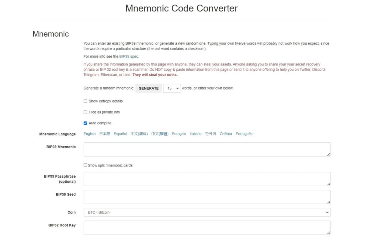Select English mnemonic language
The width and height of the screenshot is (379, 239).
point(90,134)
